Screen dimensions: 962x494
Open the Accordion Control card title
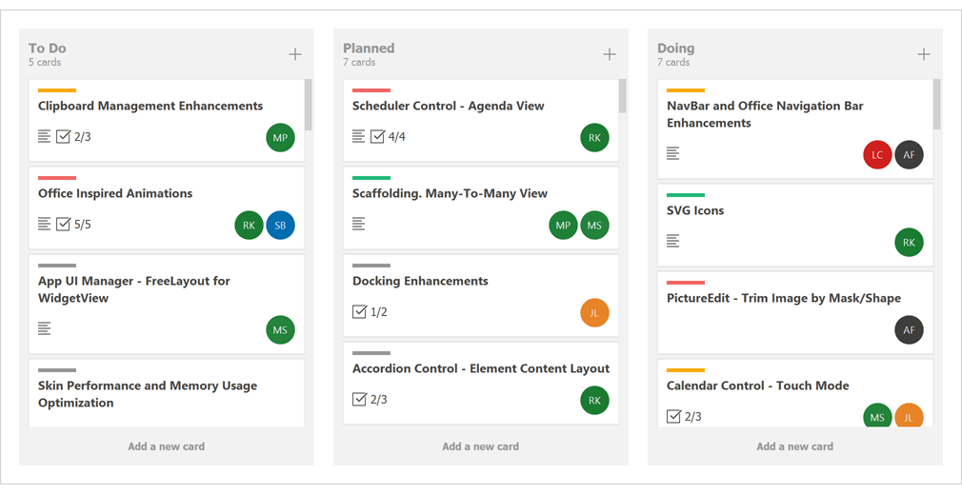click(x=480, y=368)
